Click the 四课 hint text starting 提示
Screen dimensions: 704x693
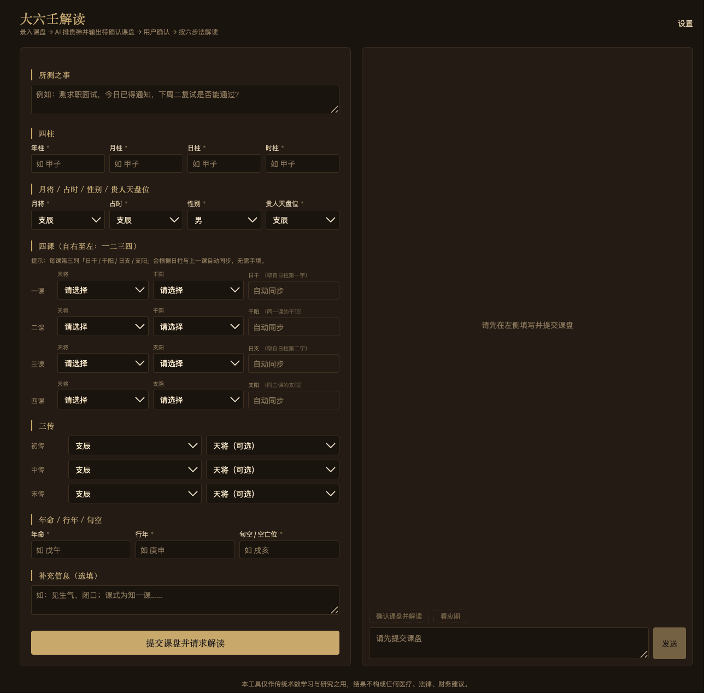[149, 261]
